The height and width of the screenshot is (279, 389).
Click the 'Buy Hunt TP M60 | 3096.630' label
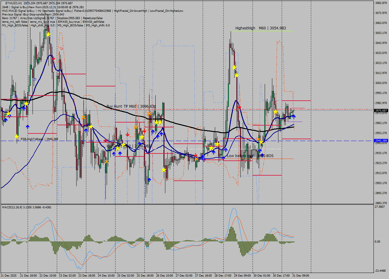tap(131, 106)
